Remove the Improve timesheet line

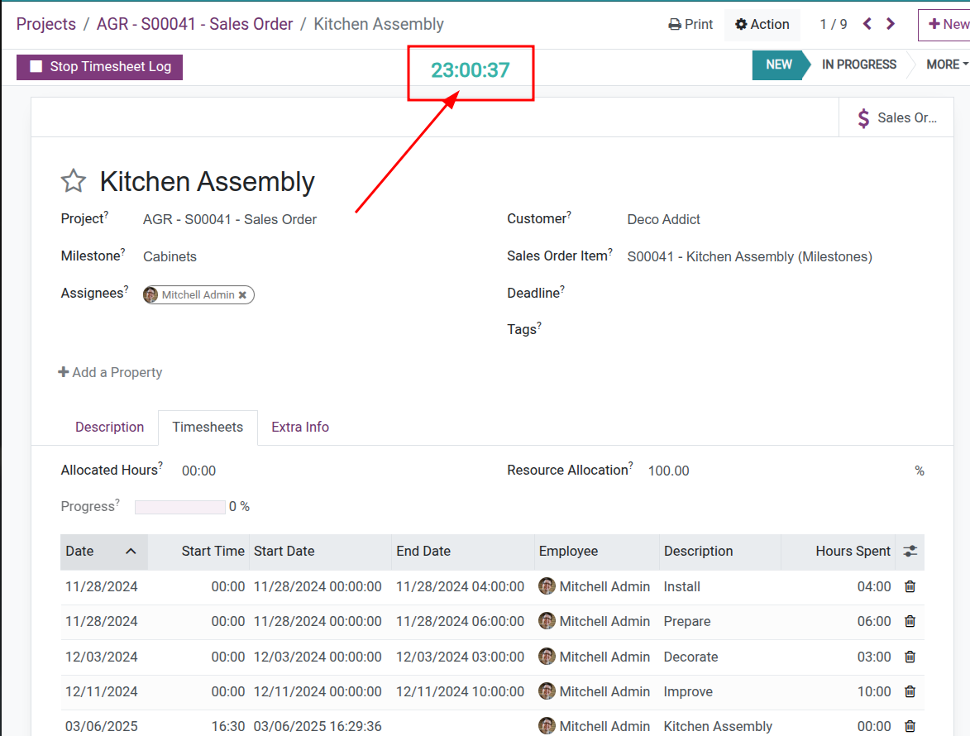click(x=910, y=691)
